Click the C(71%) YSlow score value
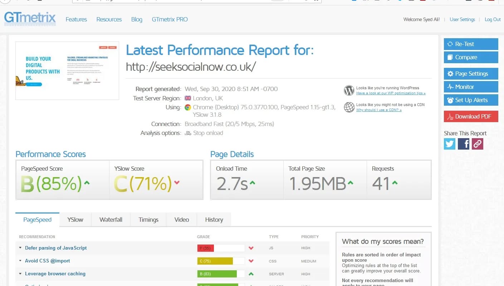504x286 pixels. [143, 184]
